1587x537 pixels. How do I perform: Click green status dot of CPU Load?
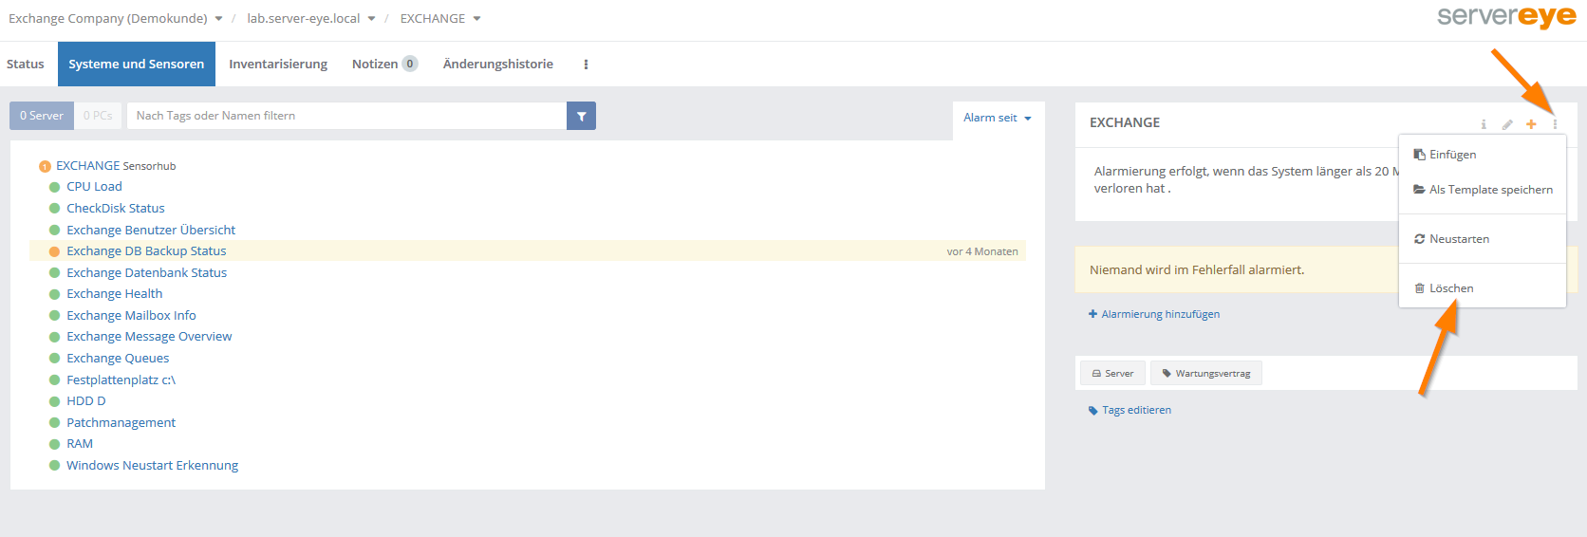(x=55, y=187)
